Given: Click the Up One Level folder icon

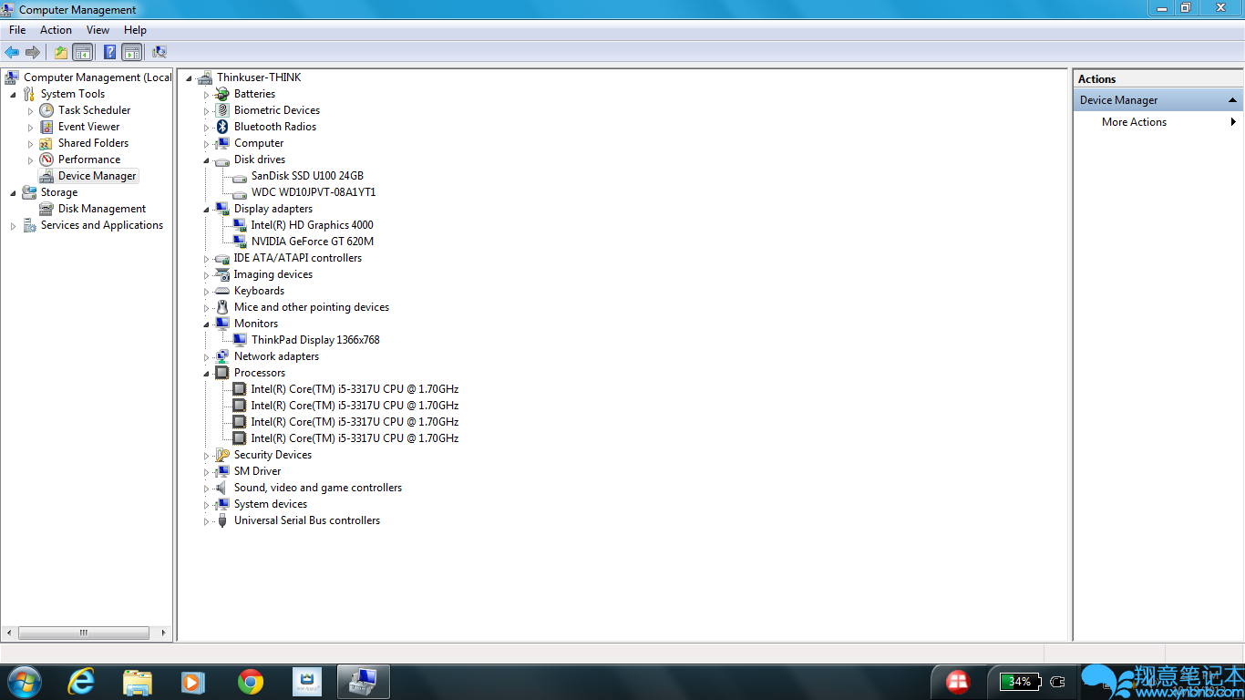Looking at the screenshot, I should tap(60, 52).
